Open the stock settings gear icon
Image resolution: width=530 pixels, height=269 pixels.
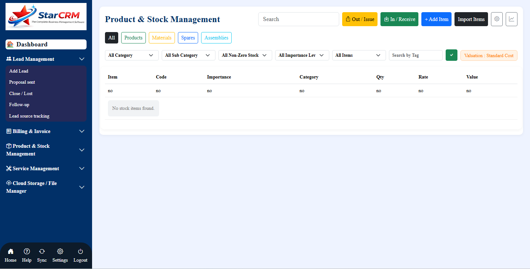(496, 19)
